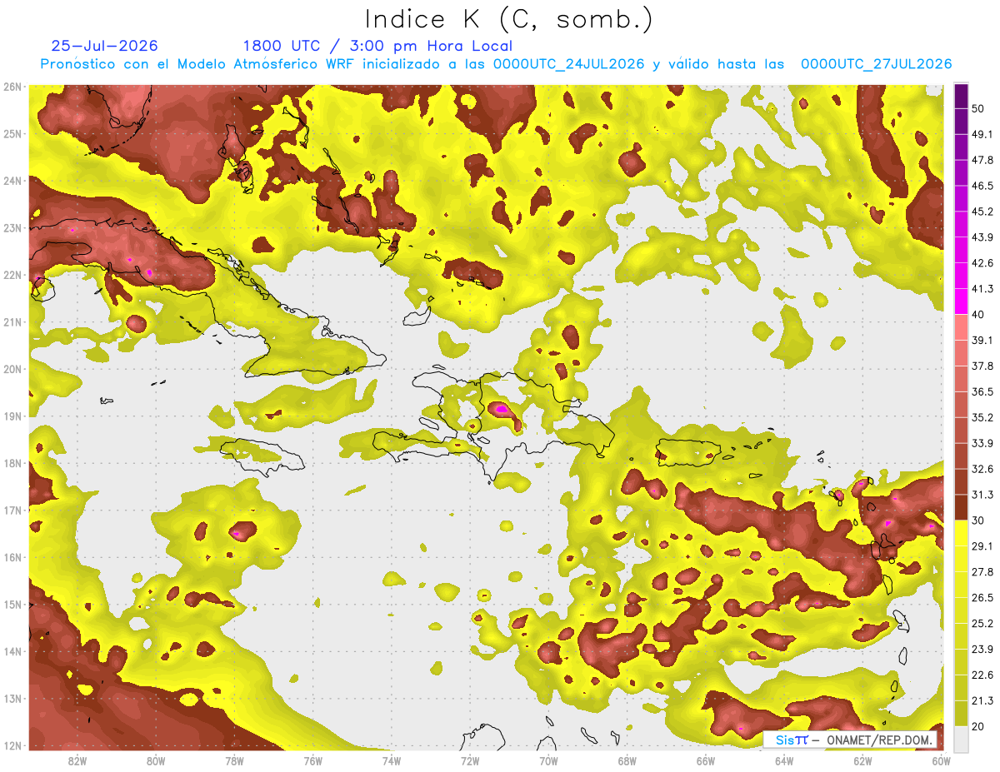Click the legend value "27.8"

click(x=982, y=571)
